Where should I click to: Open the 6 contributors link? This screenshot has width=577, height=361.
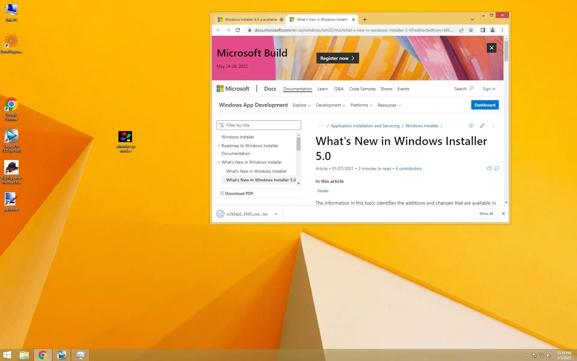pyautogui.click(x=408, y=169)
